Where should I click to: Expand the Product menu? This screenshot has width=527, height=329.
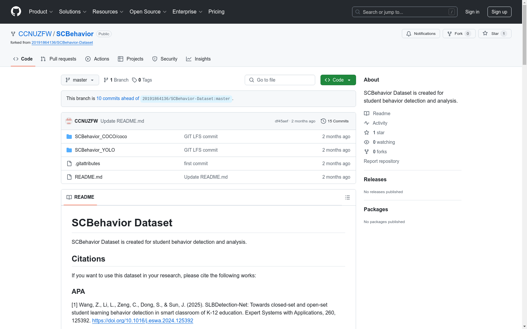point(41,12)
